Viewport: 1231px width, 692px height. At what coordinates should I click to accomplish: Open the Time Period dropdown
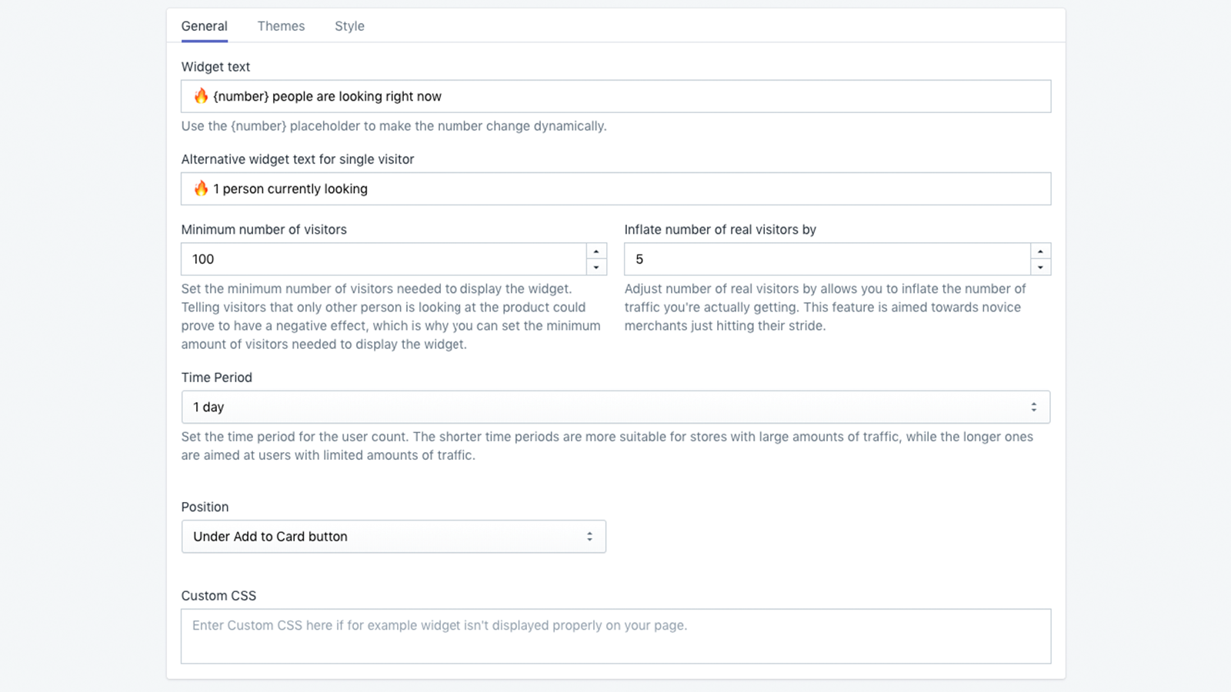[615, 408]
